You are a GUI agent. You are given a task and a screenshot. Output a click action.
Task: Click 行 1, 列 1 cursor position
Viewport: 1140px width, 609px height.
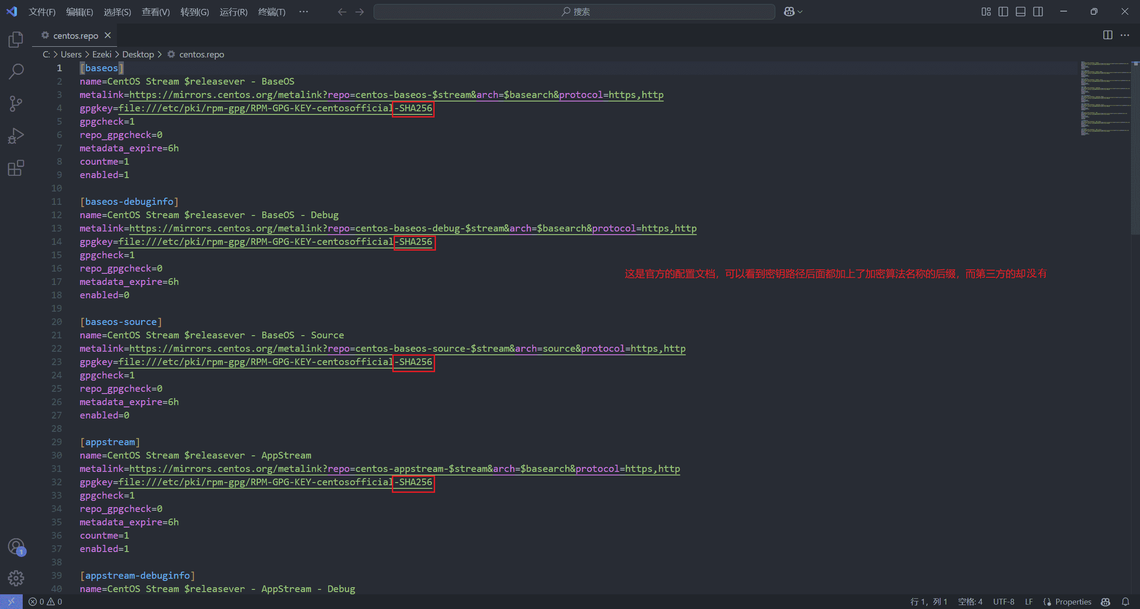928,601
